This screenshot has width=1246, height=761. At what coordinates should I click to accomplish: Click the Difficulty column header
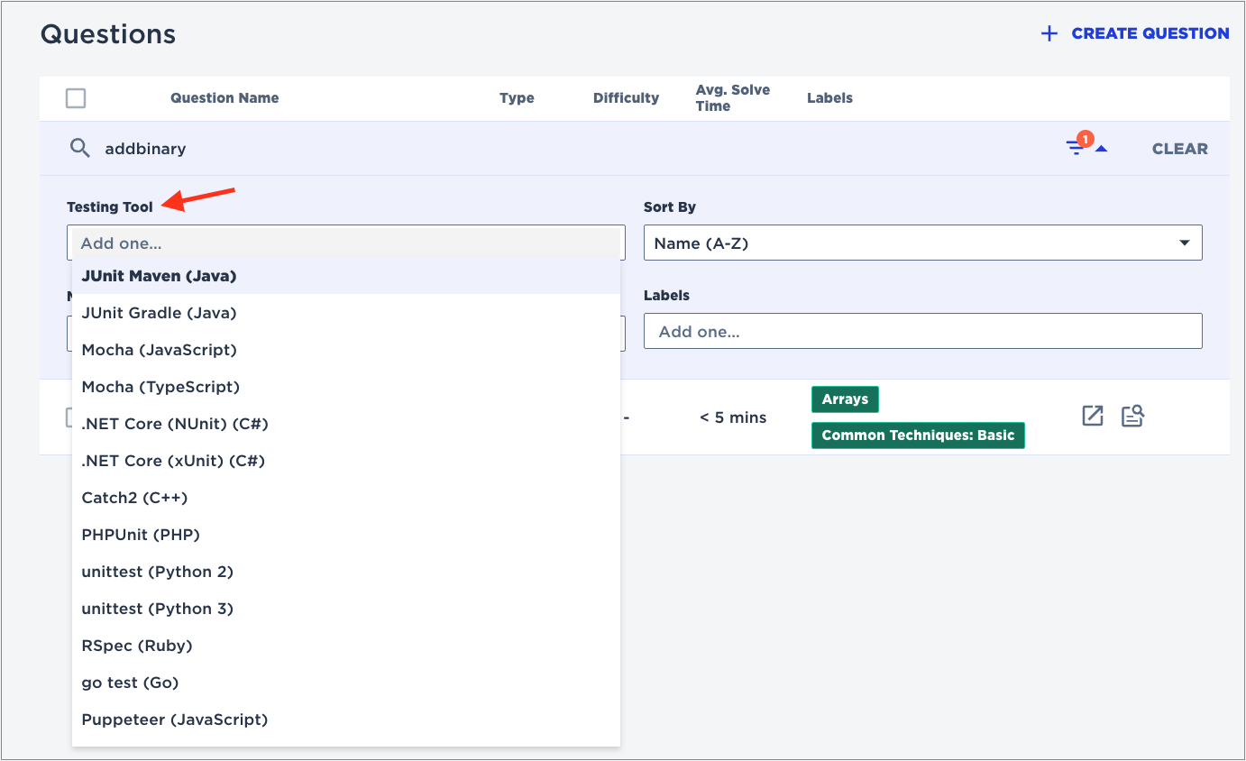626,97
